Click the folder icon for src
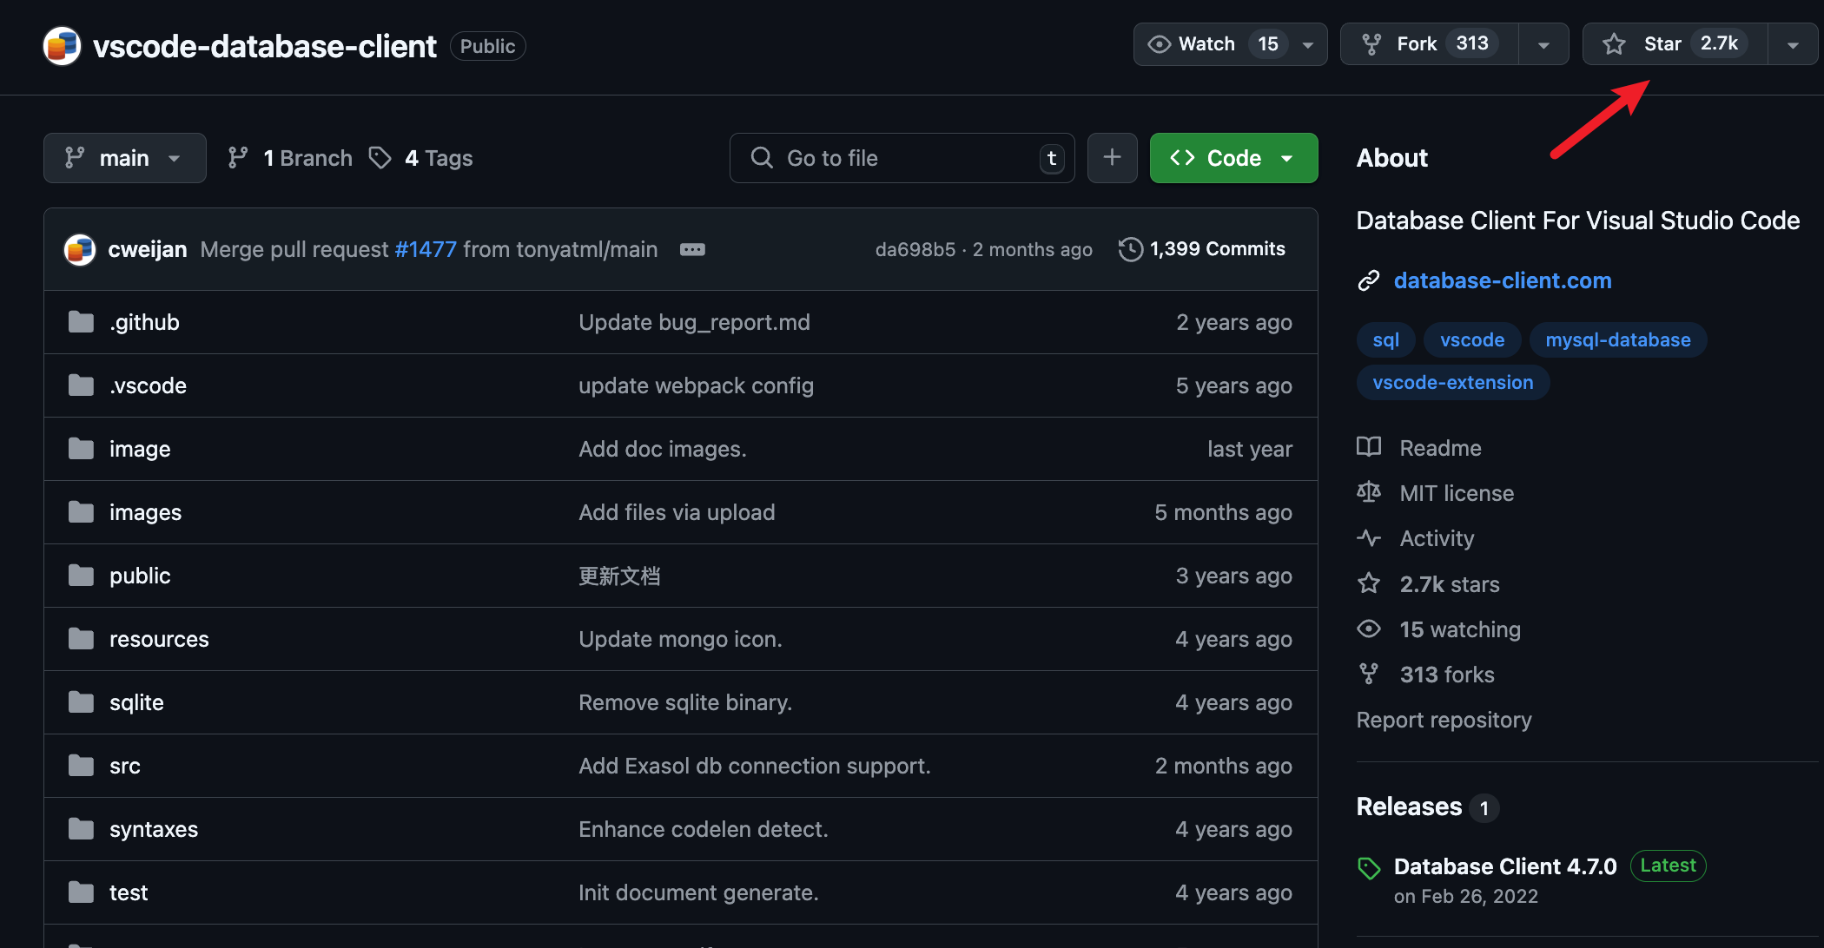 point(81,766)
